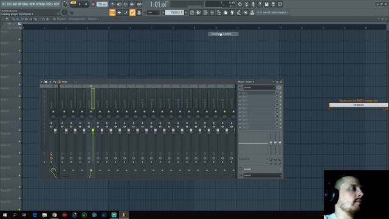Open the Channel rack view icon
389x219 pixels.
(x=205, y=12)
